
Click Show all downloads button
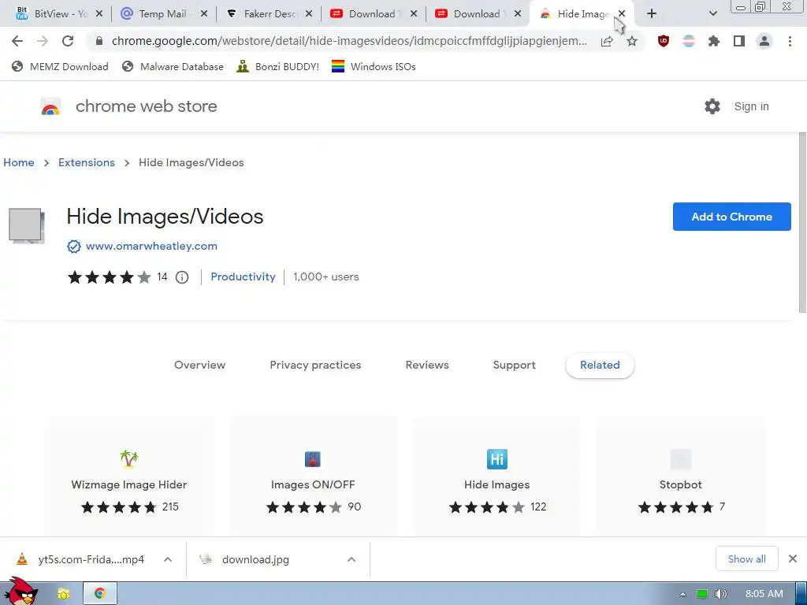(746, 559)
